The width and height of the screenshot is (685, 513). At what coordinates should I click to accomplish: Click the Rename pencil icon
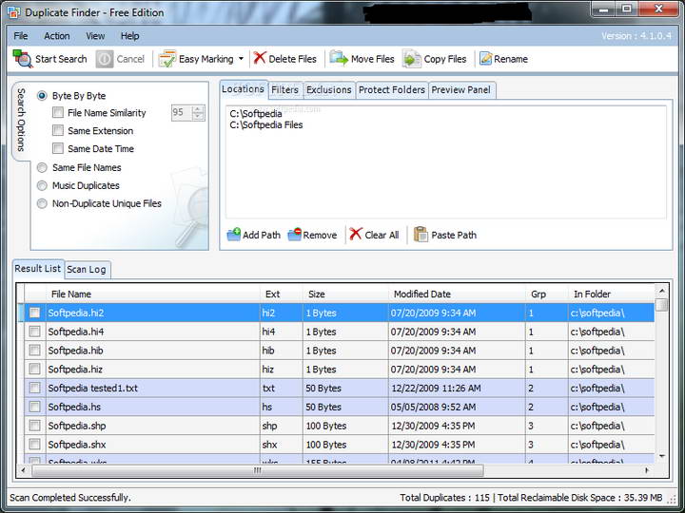485,59
